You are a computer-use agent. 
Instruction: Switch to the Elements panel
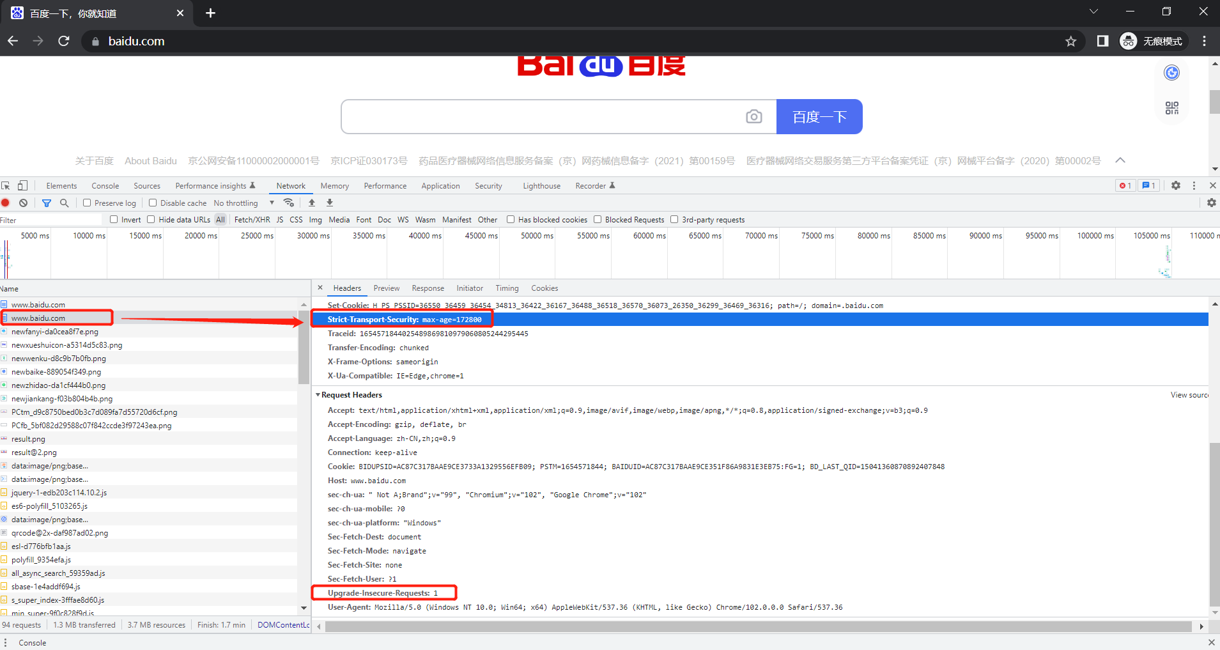[61, 186]
